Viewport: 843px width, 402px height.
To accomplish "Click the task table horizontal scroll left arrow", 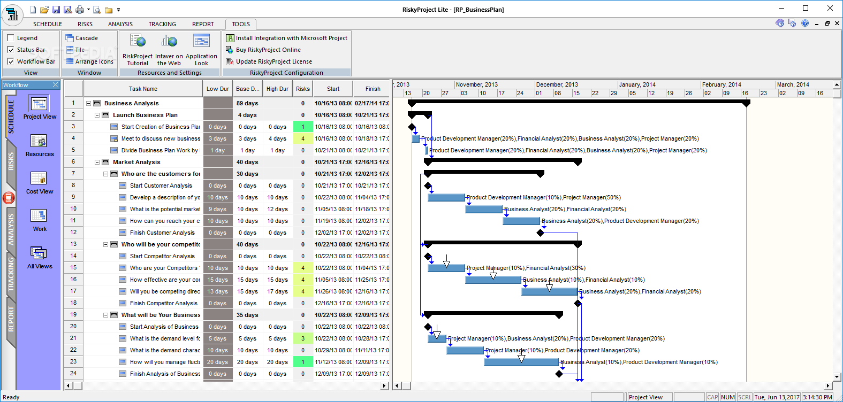I will [x=68, y=385].
